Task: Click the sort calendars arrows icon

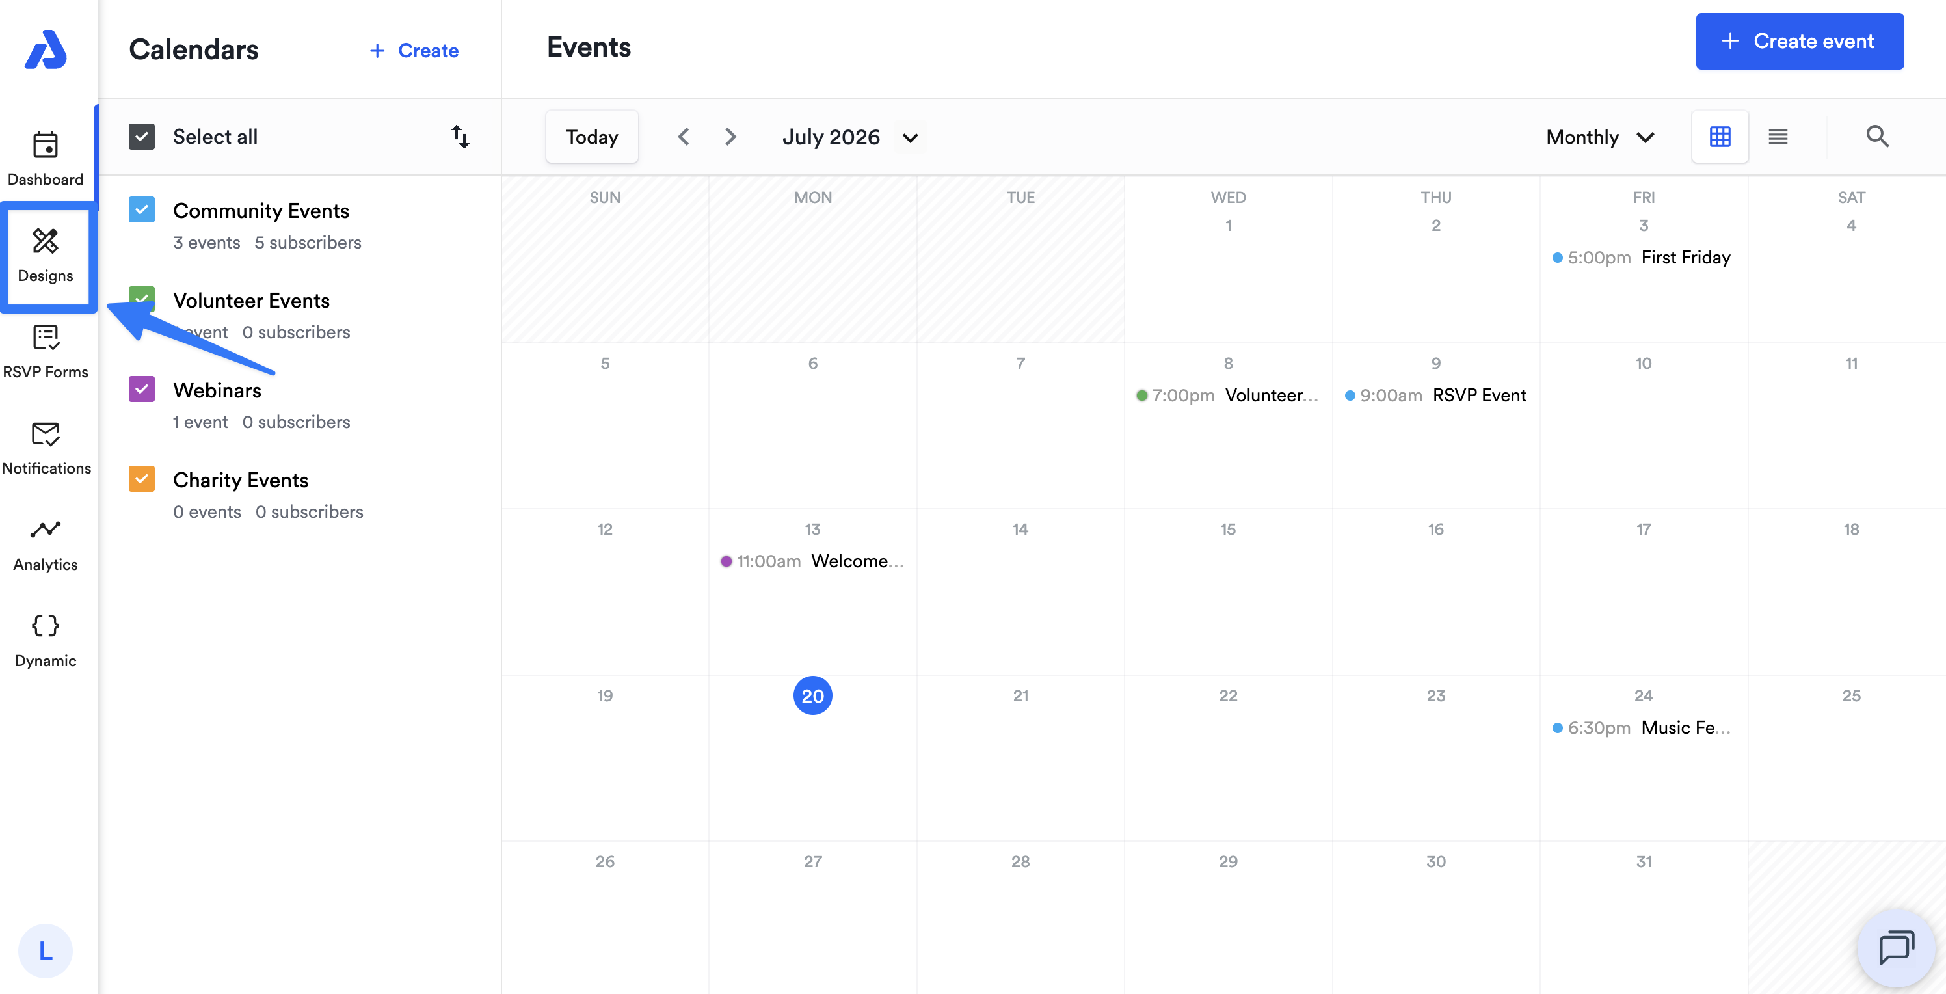Action: pos(460,137)
